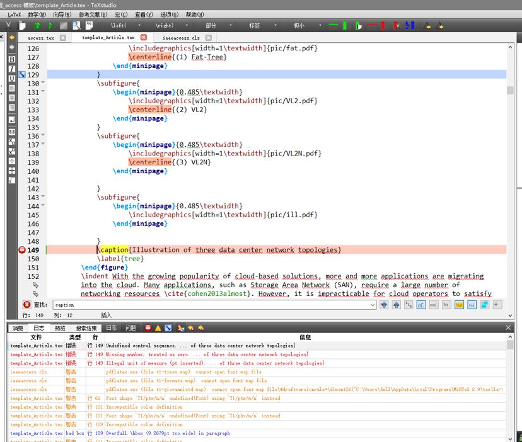Screen dimensions: 522x442
Task: Apply italic formatting from the side toolbar
Action: 12,69
